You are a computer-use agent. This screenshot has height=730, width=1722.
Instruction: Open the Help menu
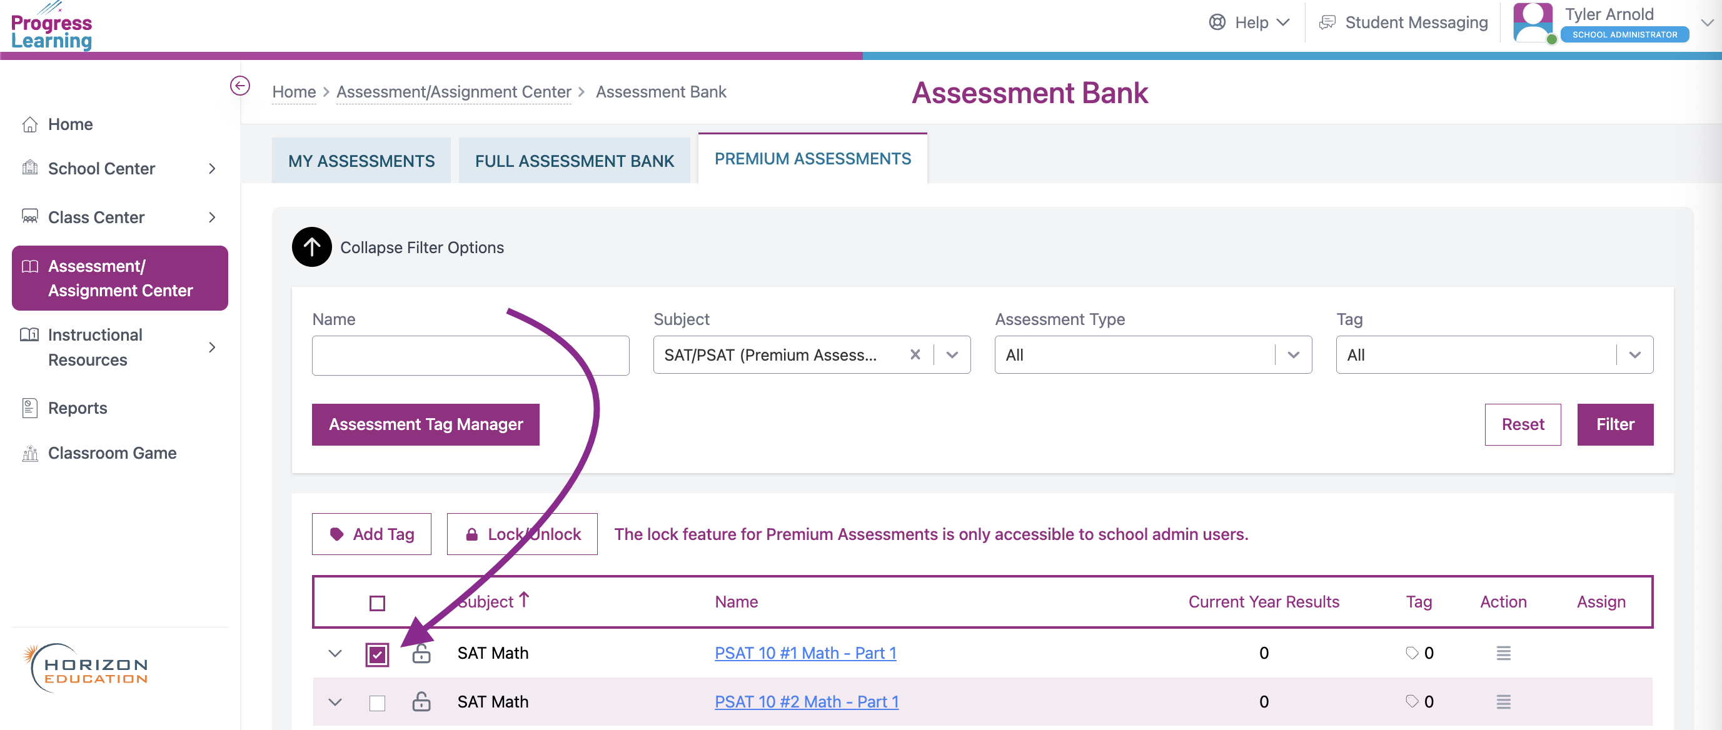[x=1249, y=22]
